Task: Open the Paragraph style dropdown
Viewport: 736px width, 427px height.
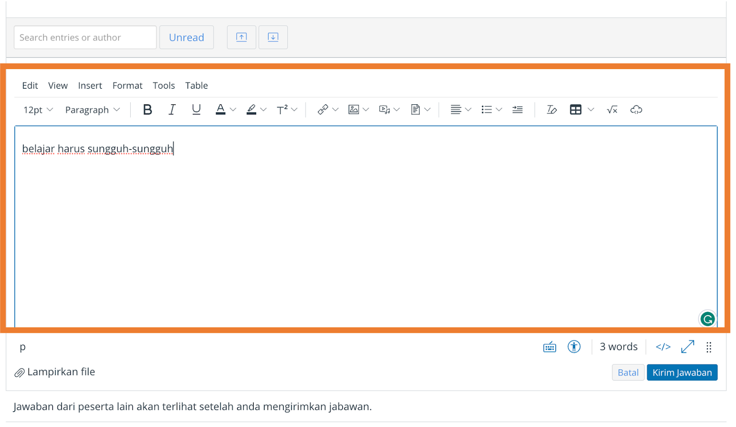Action: point(92,110)
